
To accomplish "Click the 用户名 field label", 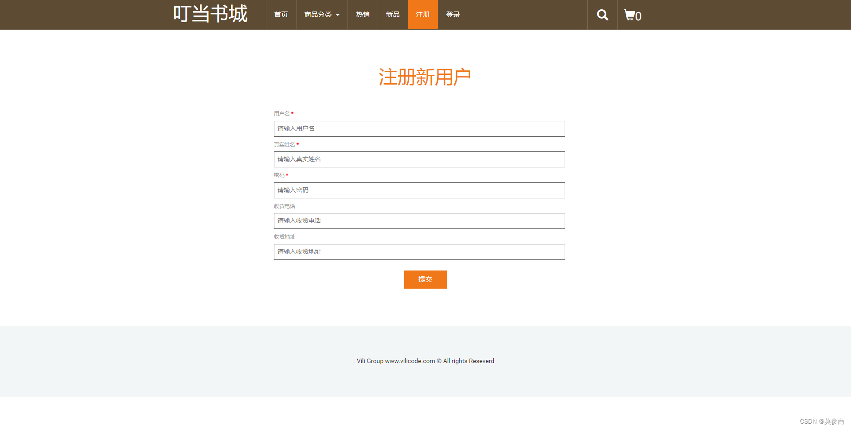I will (x=282, y=113).
